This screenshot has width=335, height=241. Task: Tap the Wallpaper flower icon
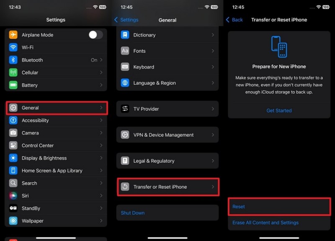13,221
